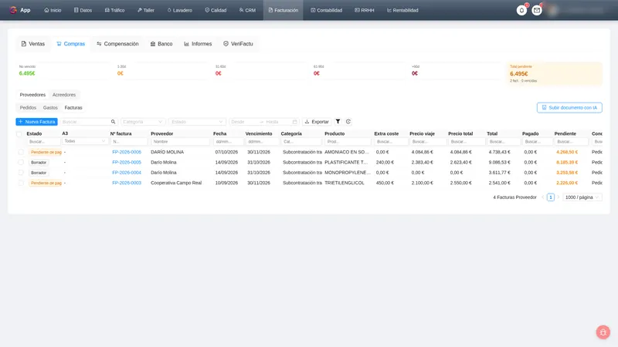The height and width of the screenshot is (347, 618).
Task: Click the Nueva Factura button
Action: click(x=36, y=122)
